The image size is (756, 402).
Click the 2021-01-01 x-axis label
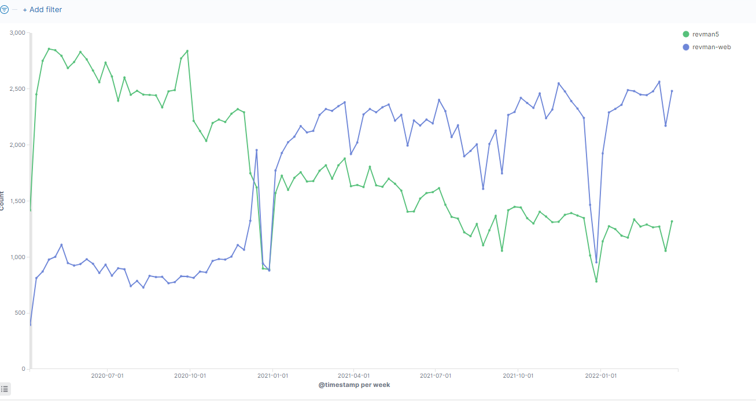(272, 375)
